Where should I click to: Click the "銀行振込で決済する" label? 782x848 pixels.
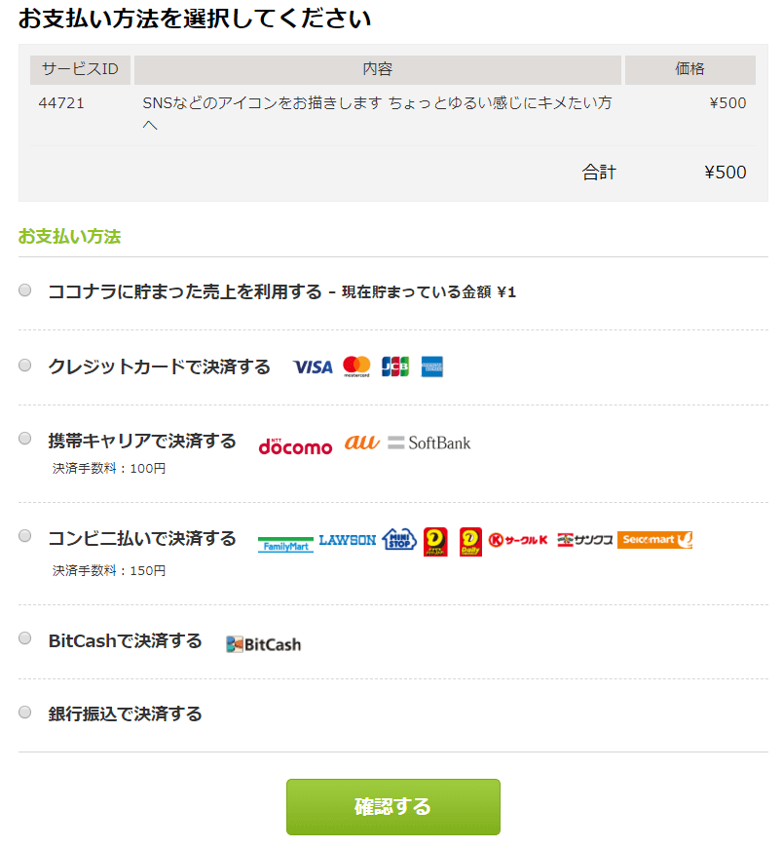click(126, 713)
